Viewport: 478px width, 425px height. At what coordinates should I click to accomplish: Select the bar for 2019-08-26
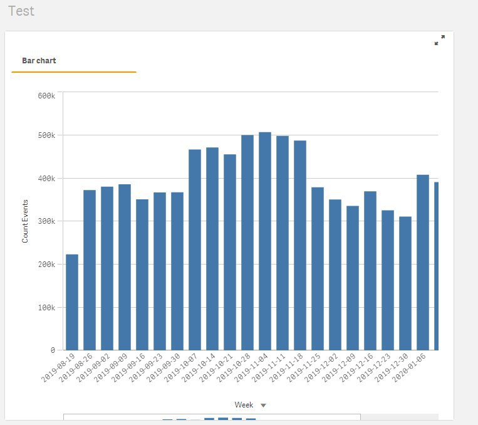(90, 270)
